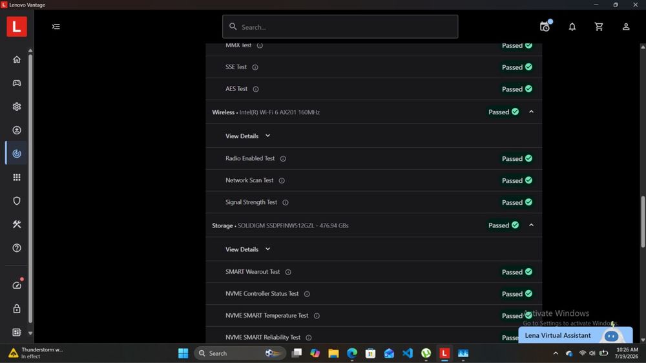This screenshot has width=646, height=363.
Task: Click the Passed status of AES Test
Action: [x=517, y=89]
